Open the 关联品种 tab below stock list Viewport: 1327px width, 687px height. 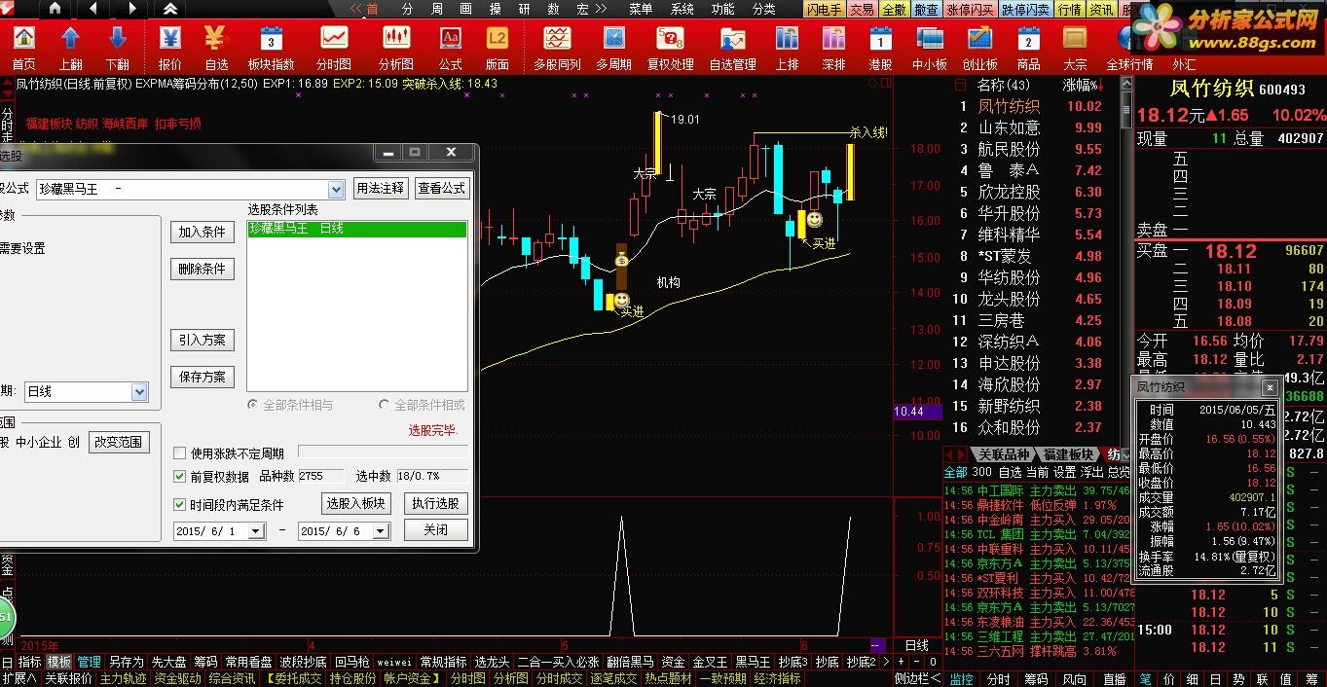(x=1003, y=454)
